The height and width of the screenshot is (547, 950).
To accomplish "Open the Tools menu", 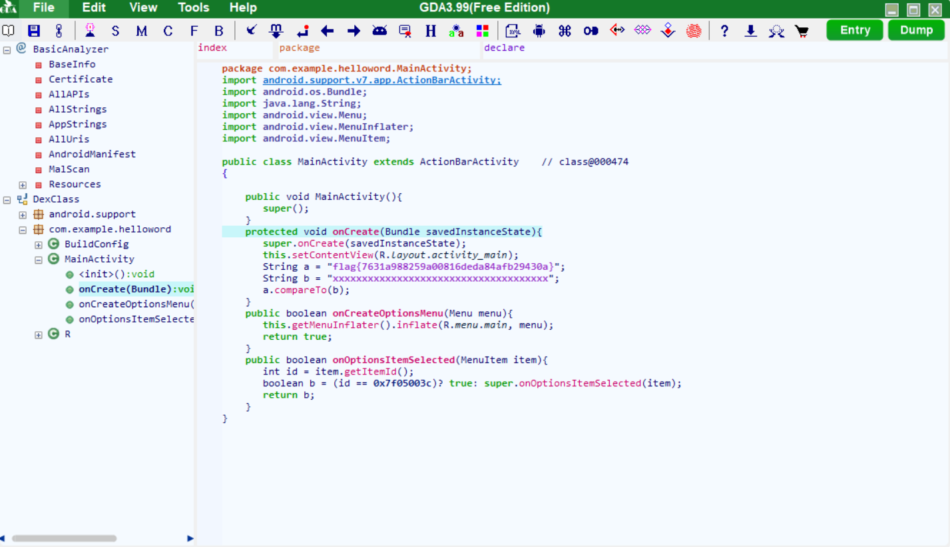I will point(194,8).
